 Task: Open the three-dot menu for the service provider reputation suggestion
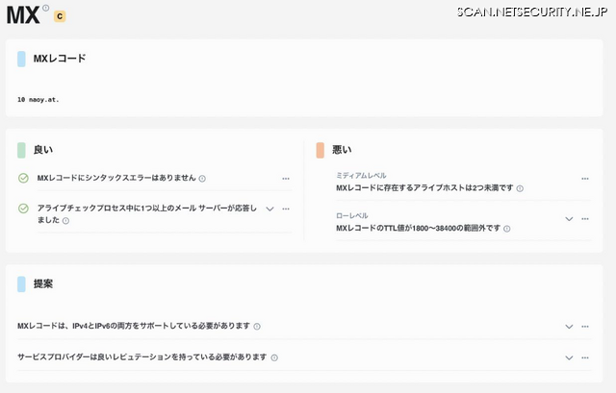point(585,357)
